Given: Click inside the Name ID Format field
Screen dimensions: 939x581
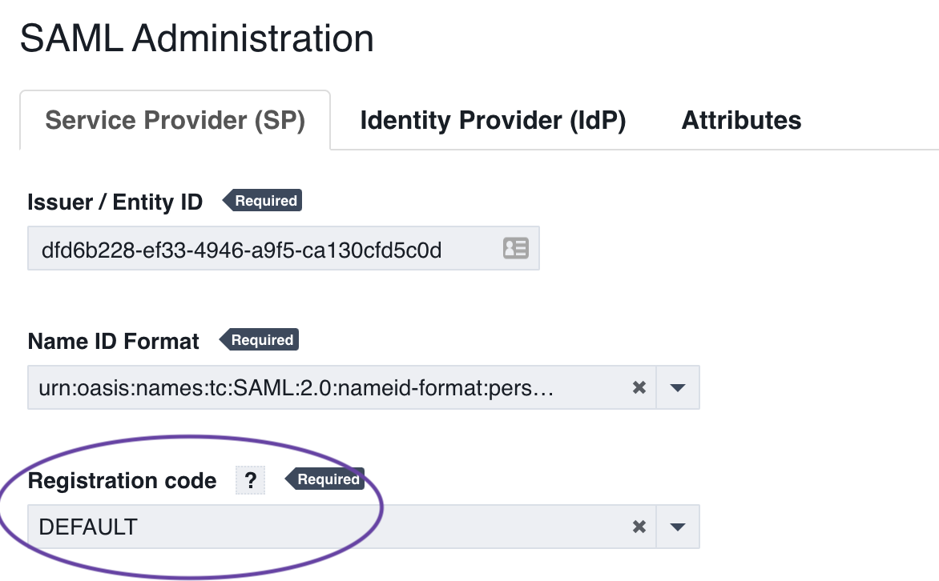Looking at the screenshot, I should click(x=320, y=387).
